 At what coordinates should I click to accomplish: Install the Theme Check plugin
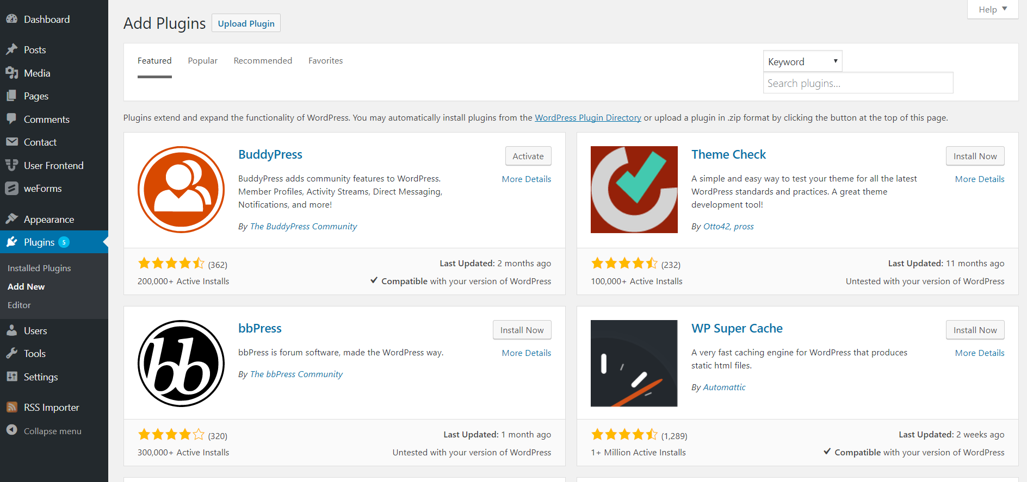[975, 156]
